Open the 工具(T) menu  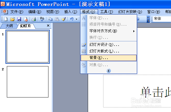click(x=107, y=12)
